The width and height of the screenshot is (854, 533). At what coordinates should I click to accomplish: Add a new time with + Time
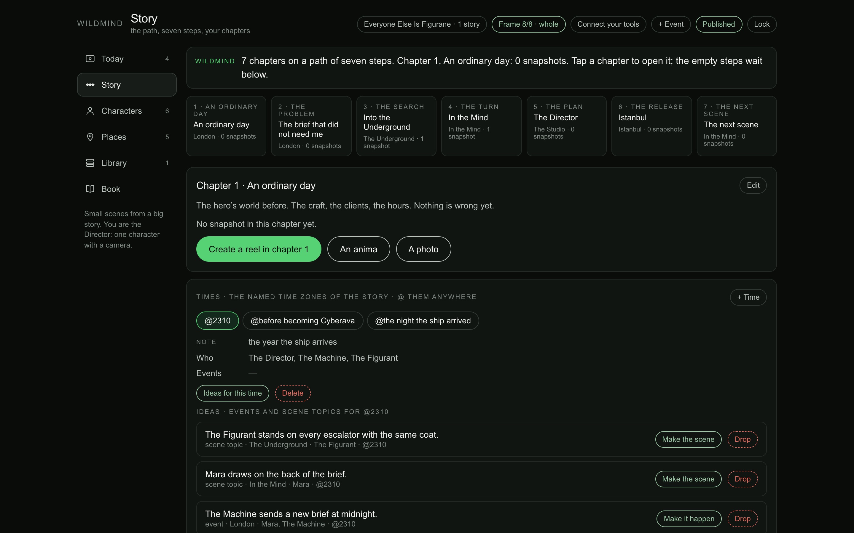[x=748, y=297]
